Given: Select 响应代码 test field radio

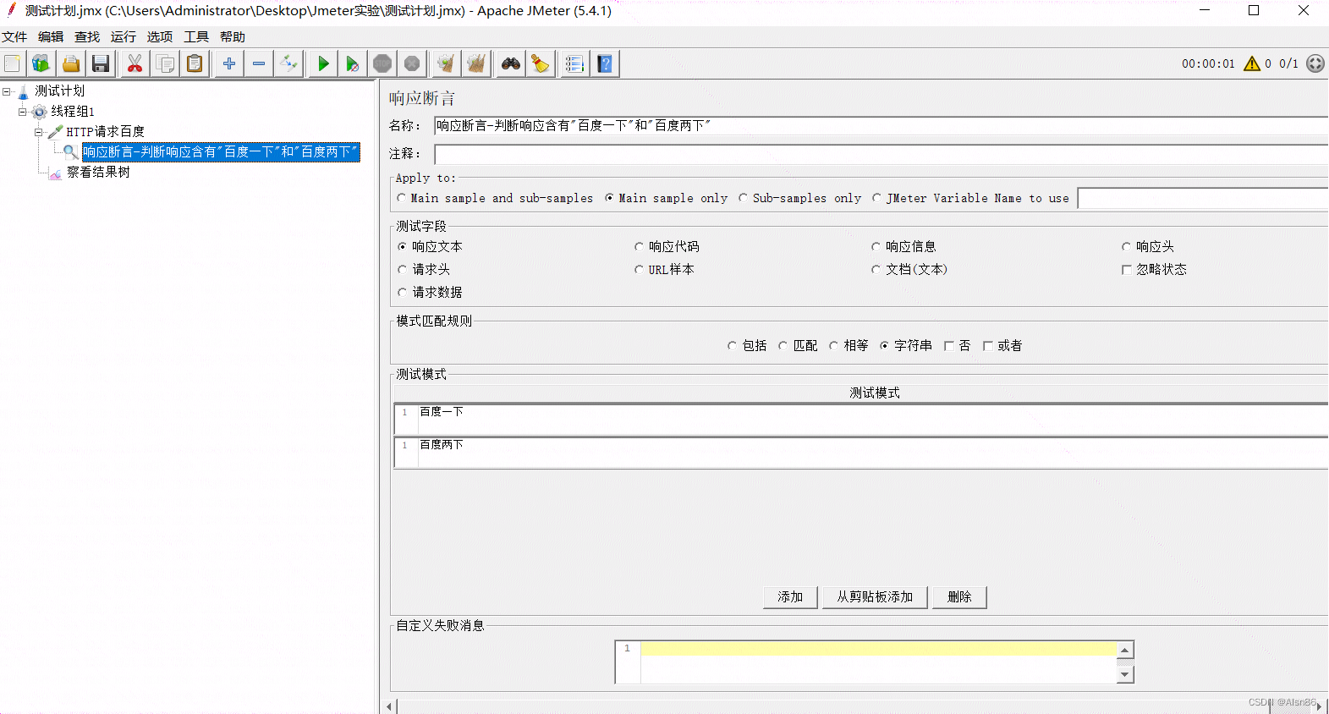Looking at the screenshot, I should pos(640,247).
